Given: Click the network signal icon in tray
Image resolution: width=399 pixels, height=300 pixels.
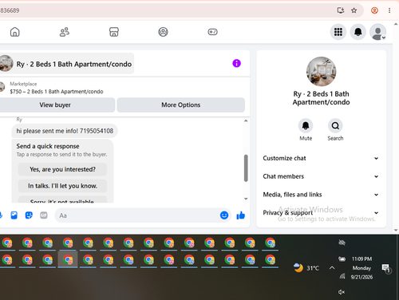Looking at the screenshot, I should click(342, 276).
